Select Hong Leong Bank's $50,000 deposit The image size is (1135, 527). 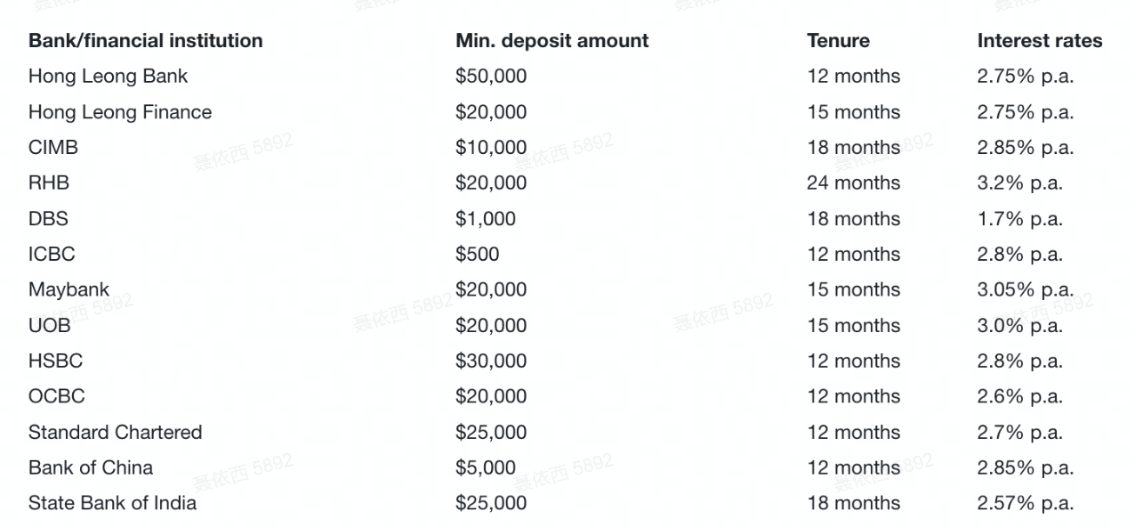pos(491,77)
